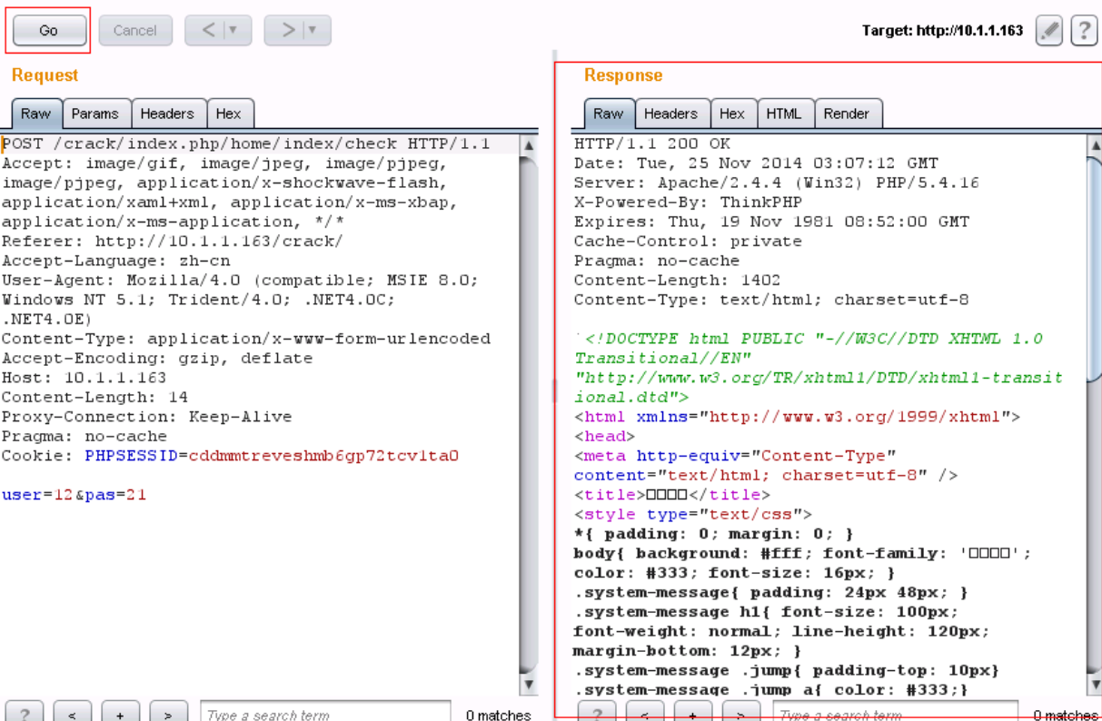1102x721 pixels.
Task: Click the Go button to send request
Action: point(49,30)
